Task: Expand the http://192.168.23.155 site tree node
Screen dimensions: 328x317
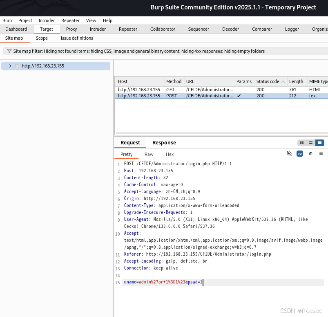Action: 10,66
